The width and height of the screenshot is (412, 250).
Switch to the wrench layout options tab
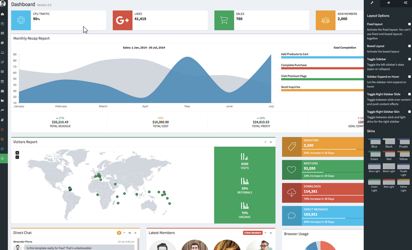tap(372, 3)
